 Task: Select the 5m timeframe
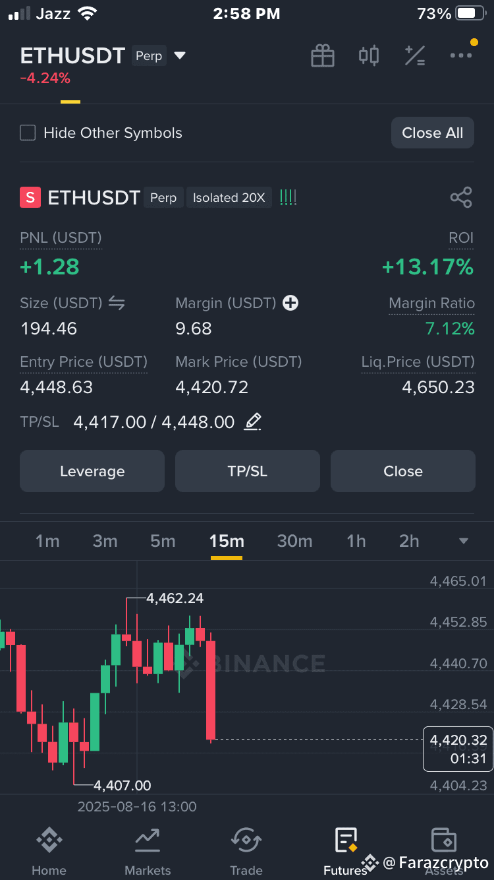tap(163, 541)
